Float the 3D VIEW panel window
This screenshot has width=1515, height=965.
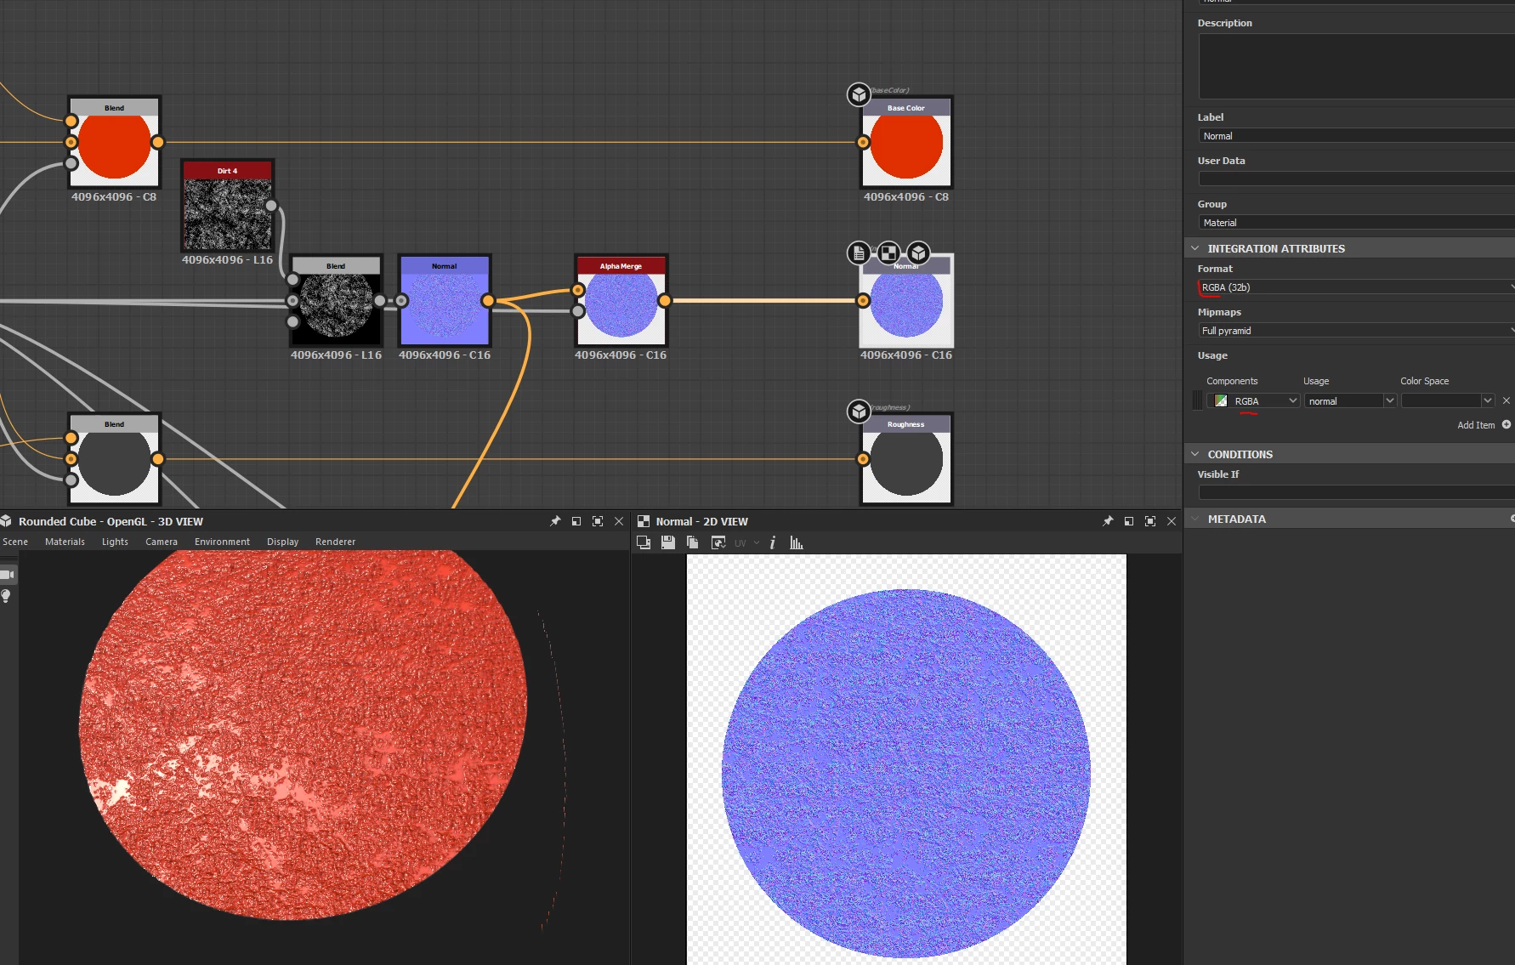[576, 521]
